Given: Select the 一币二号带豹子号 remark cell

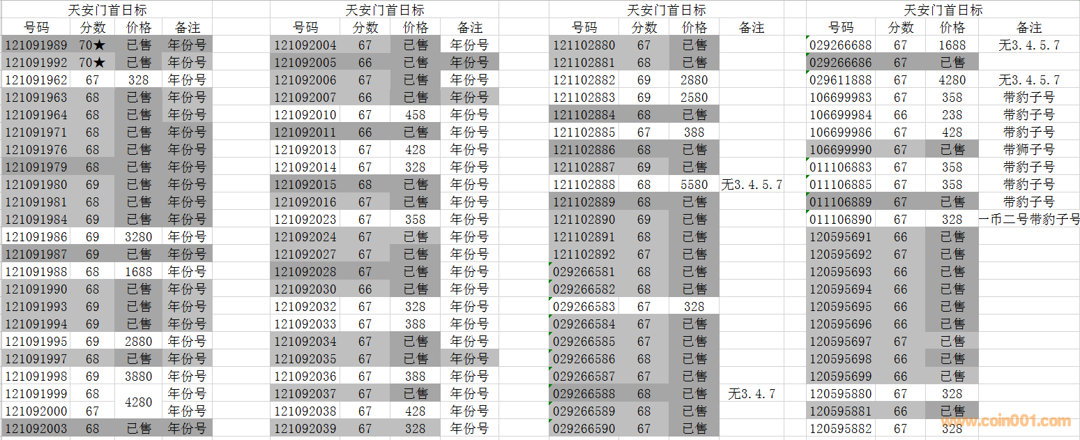Looking at the screenshot, I should pyautogui.click(x=1029, y=220).
